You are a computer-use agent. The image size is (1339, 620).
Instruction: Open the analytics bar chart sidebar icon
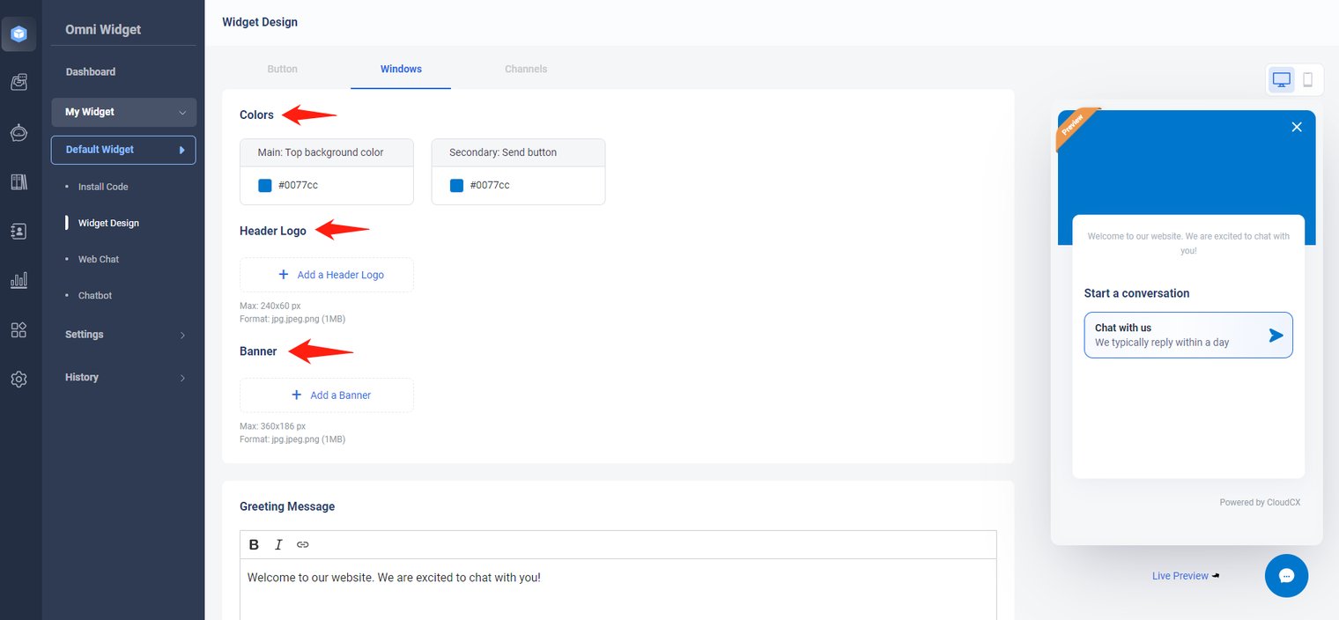click(x=18, y=280)
